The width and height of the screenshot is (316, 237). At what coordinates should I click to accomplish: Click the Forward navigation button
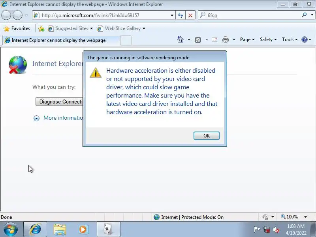(x=17, y=15)
